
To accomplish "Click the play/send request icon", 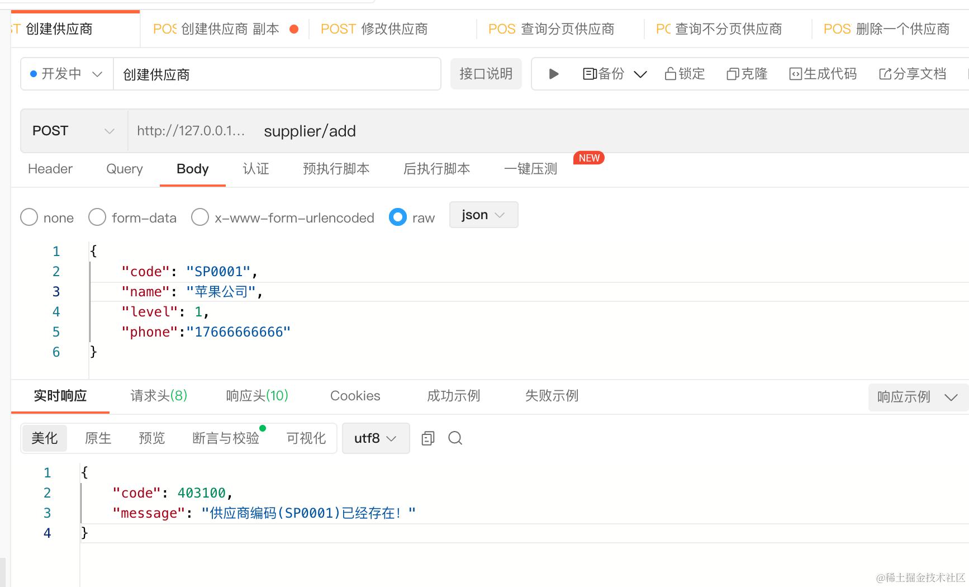I will pyautogui.click(x=553, y=74).
